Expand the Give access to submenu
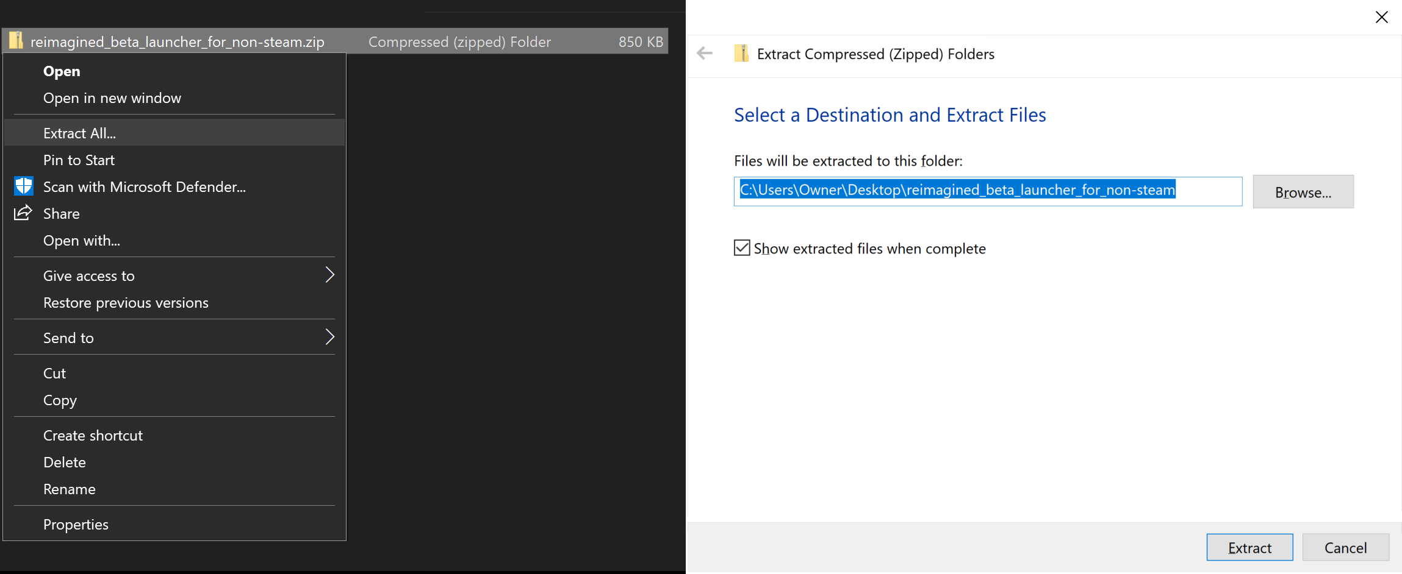1402x574 pixels. click(x=329, y=275)
